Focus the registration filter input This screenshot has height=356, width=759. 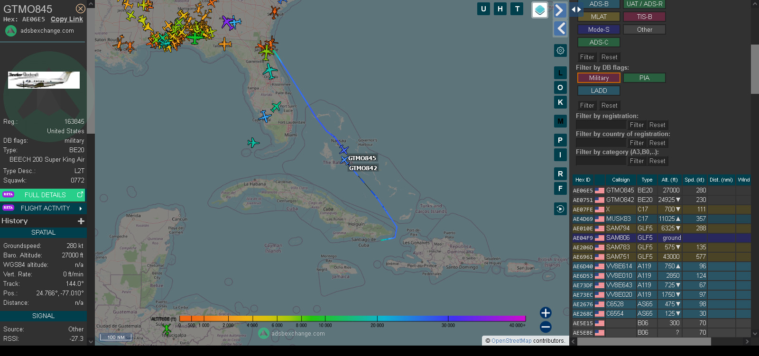601,125
